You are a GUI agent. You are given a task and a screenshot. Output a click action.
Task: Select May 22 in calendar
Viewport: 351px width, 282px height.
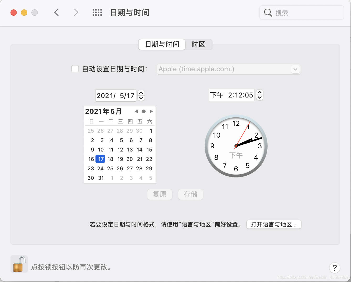[149, 159]
